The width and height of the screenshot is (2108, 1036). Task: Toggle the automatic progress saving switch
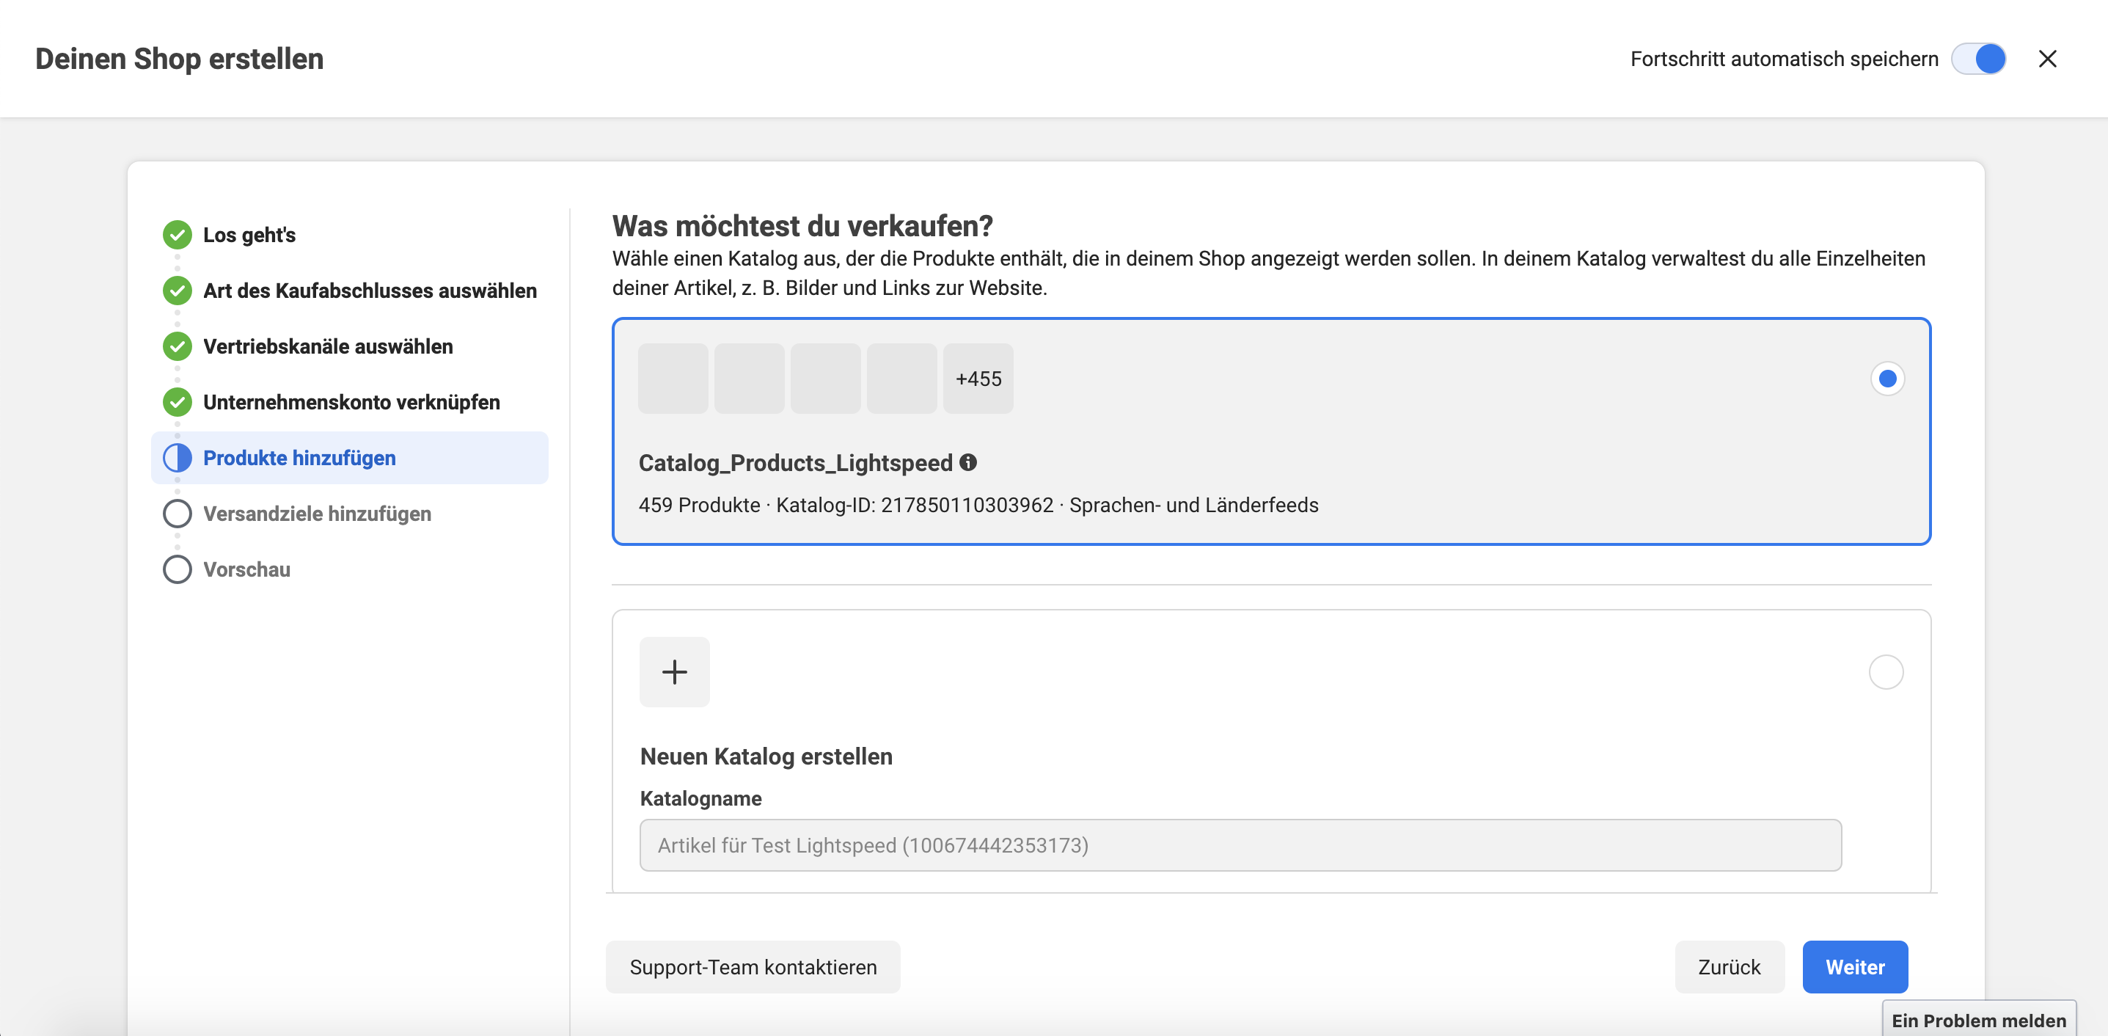(1978, 59)
